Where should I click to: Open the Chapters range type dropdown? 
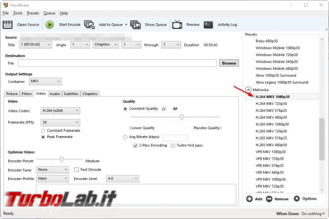click(x=106, y=45)
